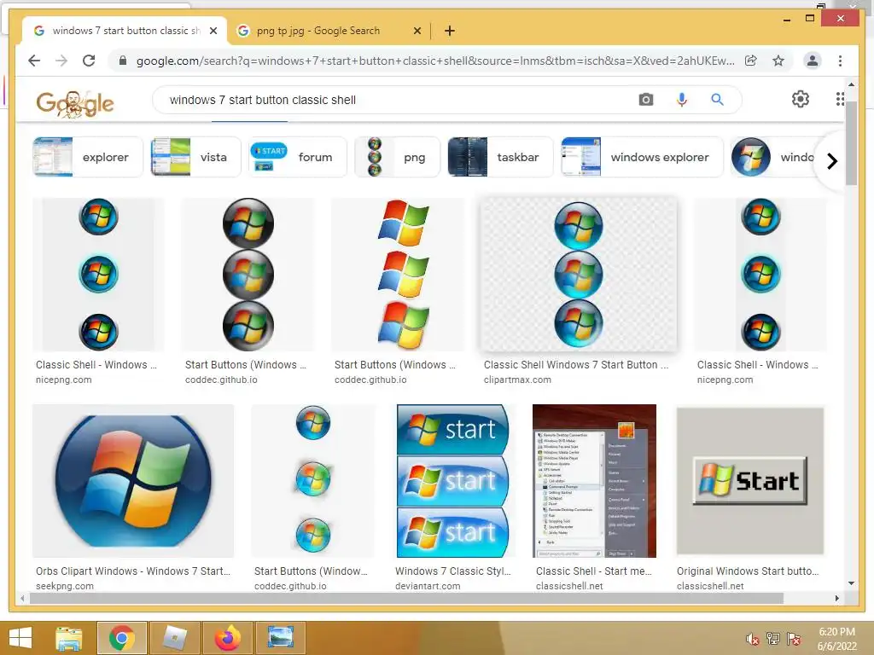Open Orbs Clipart Windows - Windows 7 Start caption
The image size is (874, 655).
point(132,571)
